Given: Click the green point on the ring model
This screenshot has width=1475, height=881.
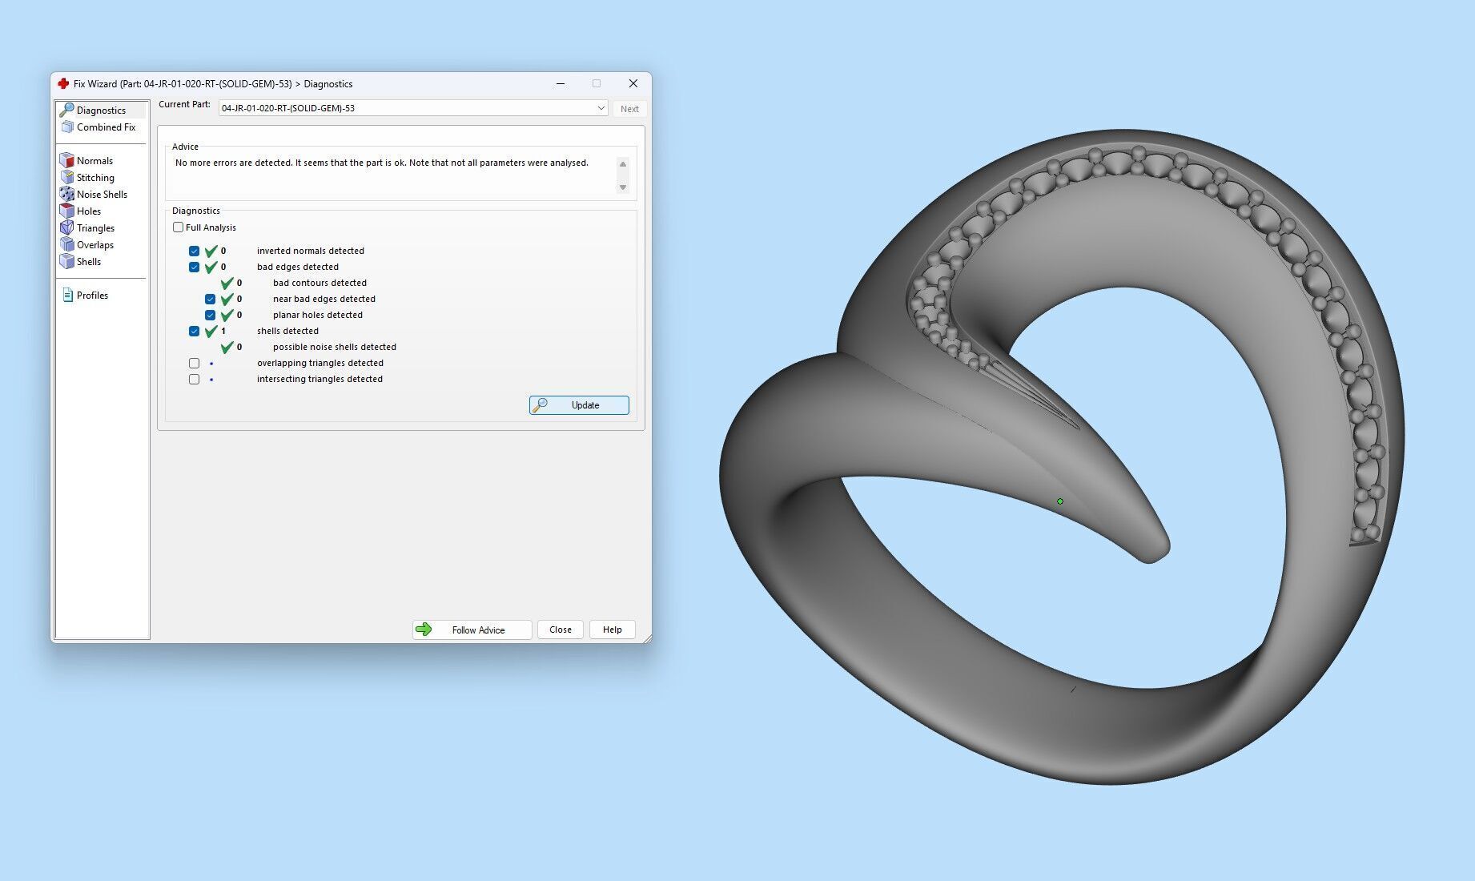Looking at the screenshot, I should (x=1060, y=501).
